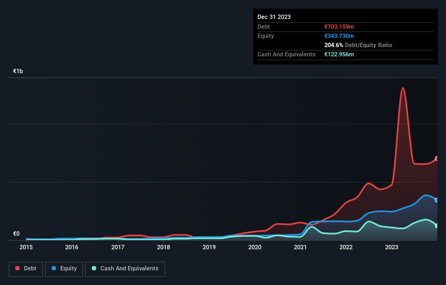Image resolution: width=446 pixels, height=285 pixels.
Task: Click the teal Cash endpoint marker
Action: (437, 226)
